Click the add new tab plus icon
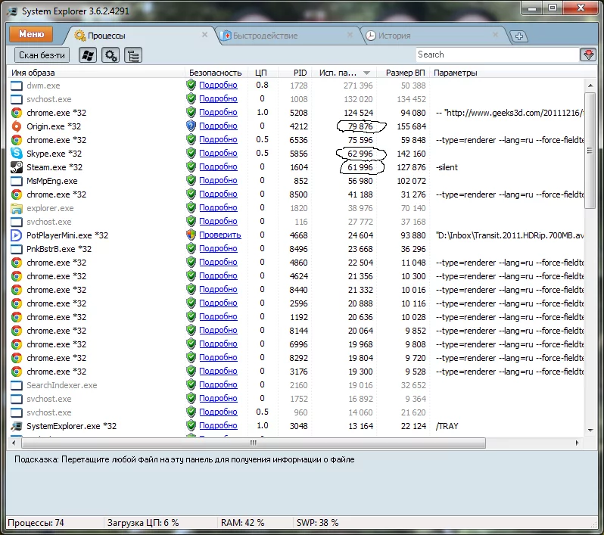 (x=518, y=36)
